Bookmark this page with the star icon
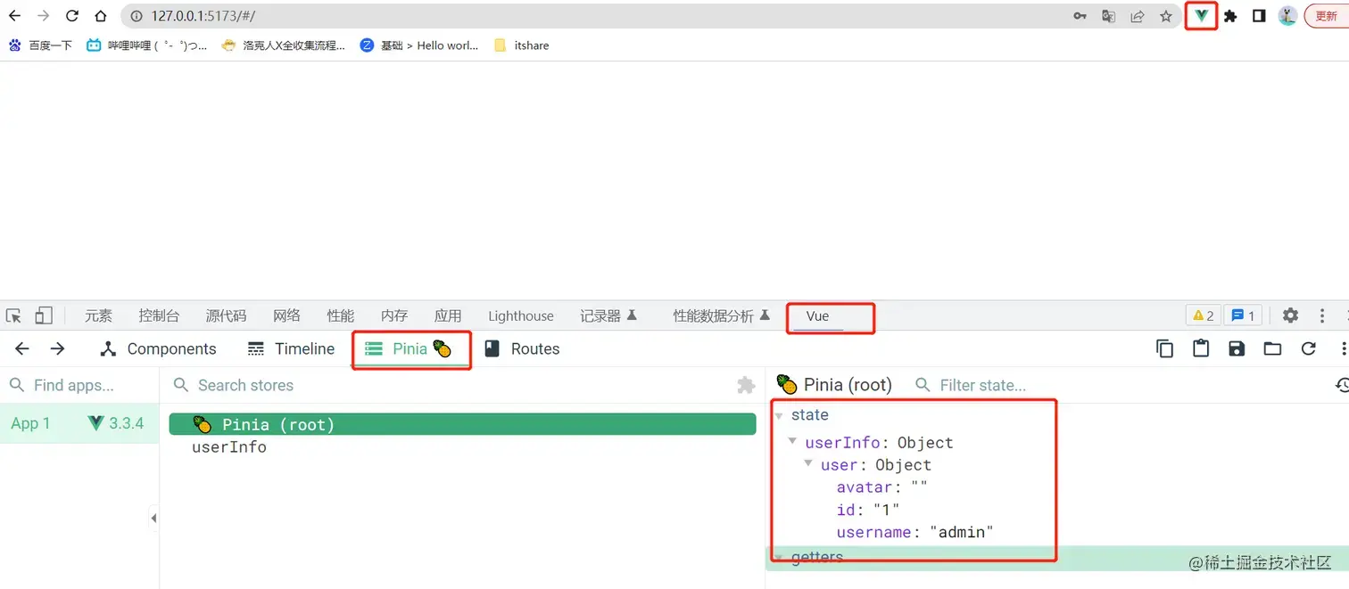Viewport: 1349px width, 589px height. (1166, 16)
